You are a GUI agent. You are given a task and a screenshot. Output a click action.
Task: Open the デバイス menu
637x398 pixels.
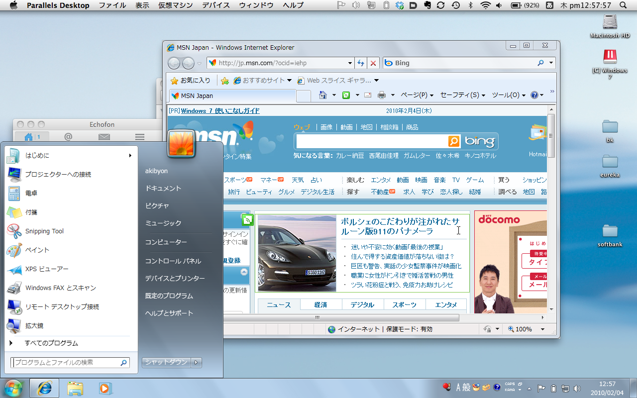(216, 5)
